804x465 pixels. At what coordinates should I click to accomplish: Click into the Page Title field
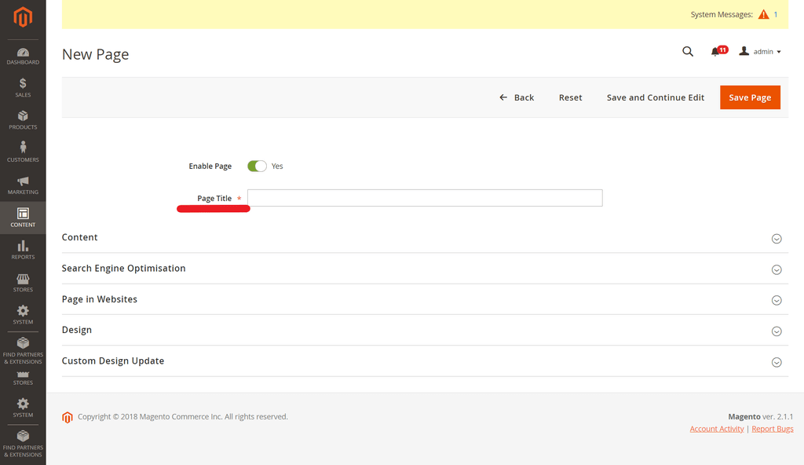click(425, 198)
